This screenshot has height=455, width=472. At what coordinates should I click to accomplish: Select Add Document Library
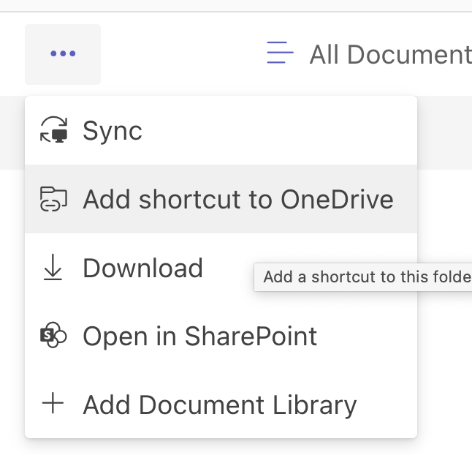point(221,404)
